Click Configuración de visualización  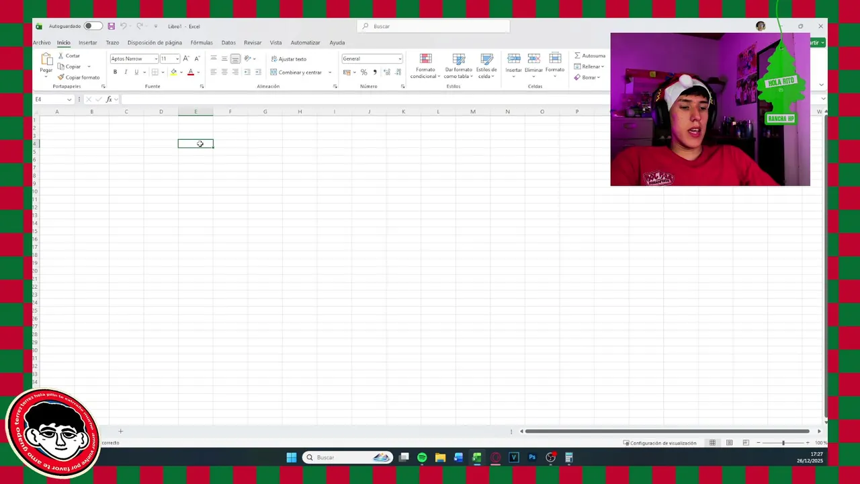pyautogui.click(x=660, y=443)
